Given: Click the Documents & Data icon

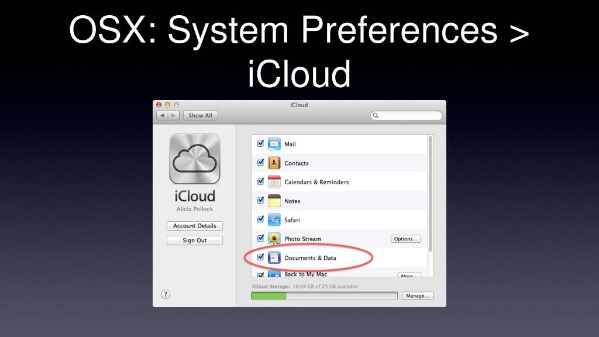Looking at the screenshot, I should point(274,257).
